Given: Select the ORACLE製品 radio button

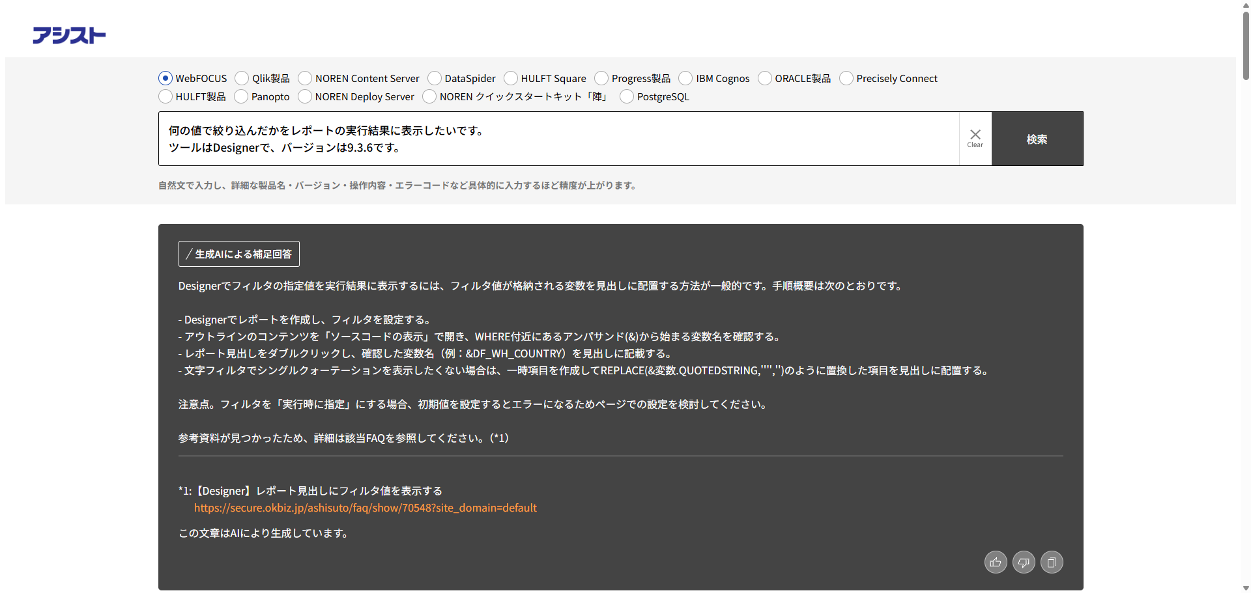Looking at the screenshot, I should (x=765, y=78).
